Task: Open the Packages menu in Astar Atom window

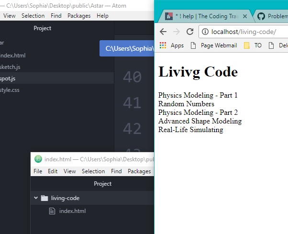Action: click(79, 16)
